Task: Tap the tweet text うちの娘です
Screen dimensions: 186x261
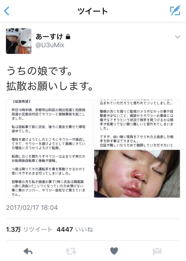Action: (x=39, y=71)
